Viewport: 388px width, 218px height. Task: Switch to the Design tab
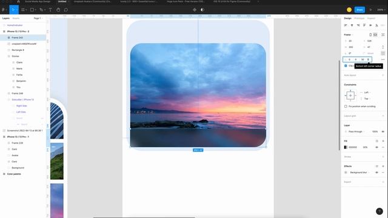click(x=347, y=18)
